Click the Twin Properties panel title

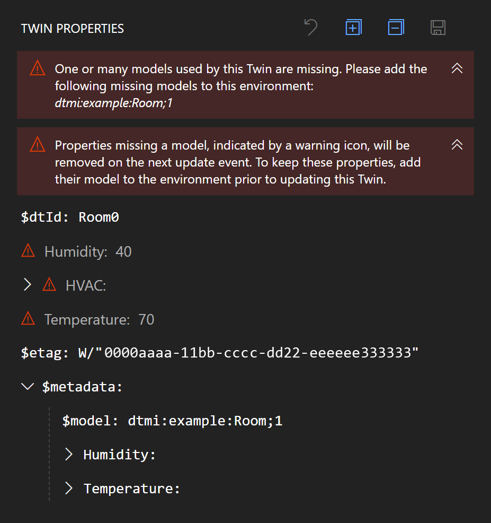click(73, 29)
